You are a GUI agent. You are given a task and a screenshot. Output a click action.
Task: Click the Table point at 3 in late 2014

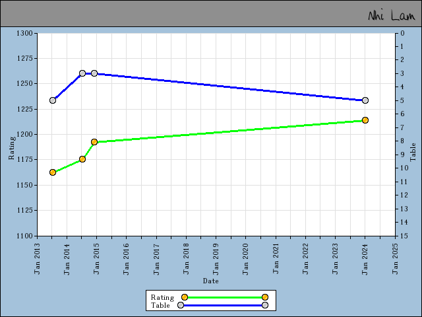(94, 73)
